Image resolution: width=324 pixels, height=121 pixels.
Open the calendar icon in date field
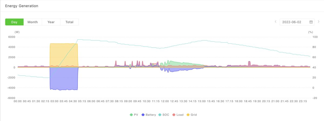[x=311, y=22]
